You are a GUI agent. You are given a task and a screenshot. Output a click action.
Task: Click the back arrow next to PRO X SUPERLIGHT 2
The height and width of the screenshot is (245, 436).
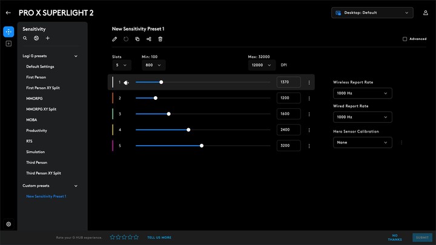point(8,12)
